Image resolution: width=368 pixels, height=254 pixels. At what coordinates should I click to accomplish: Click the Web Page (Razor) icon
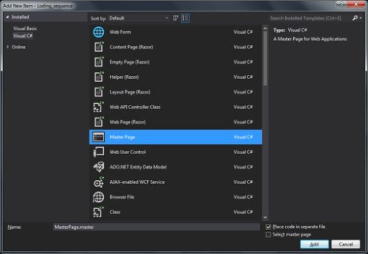99,122
